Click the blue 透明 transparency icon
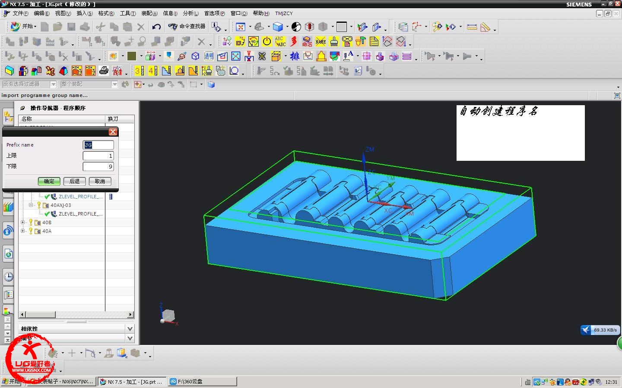The height and width of the screenshot is (388, 622). click(x=209, y=56)
